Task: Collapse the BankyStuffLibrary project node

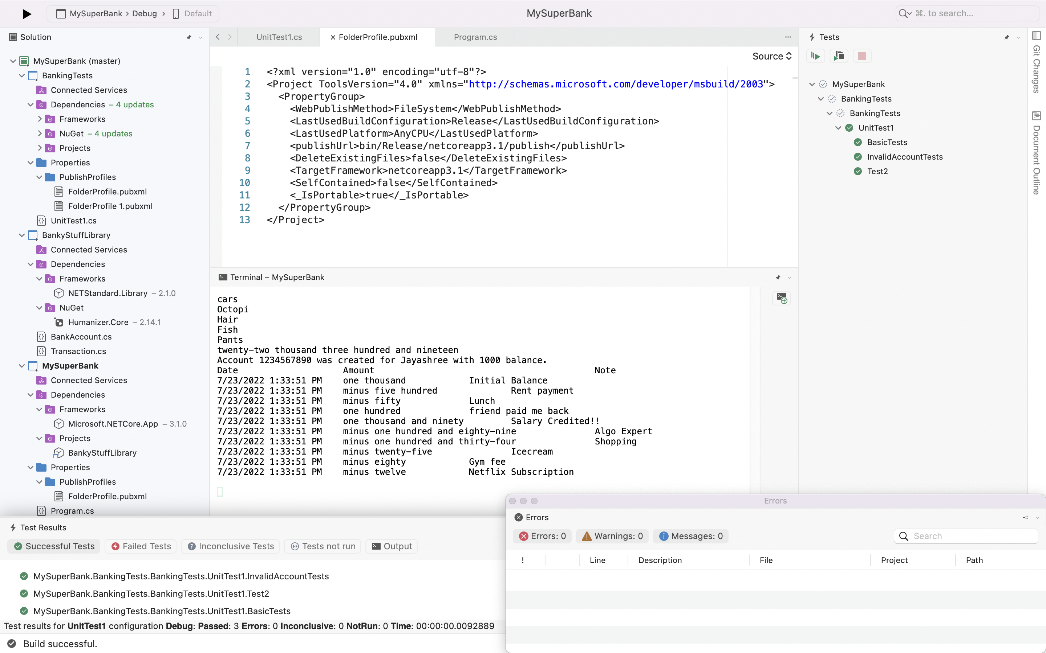Action: 22,235
